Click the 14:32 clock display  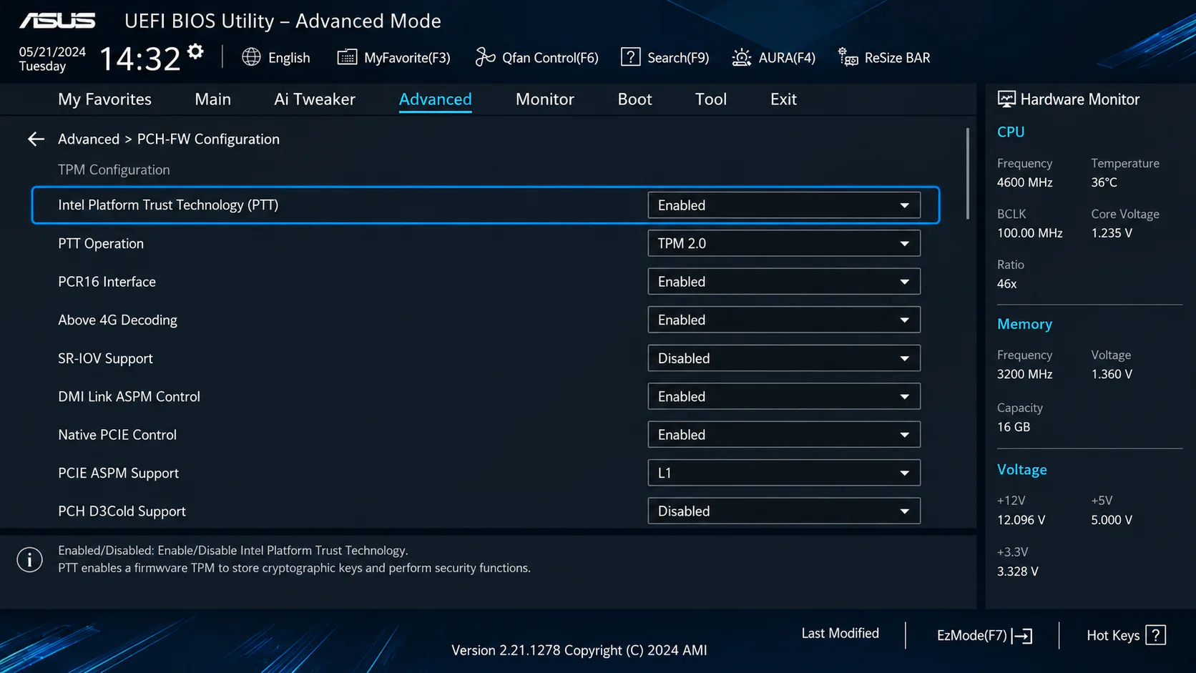[x=139, y=59]
